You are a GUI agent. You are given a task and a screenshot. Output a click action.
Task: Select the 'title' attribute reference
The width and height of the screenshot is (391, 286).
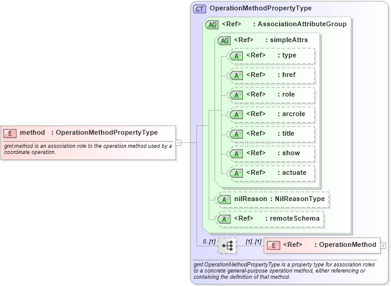pos(288,134)
